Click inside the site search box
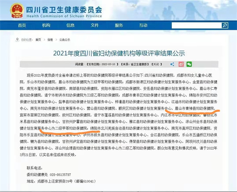The height and width of the screenshot is (192, 237). pos(196,25)
